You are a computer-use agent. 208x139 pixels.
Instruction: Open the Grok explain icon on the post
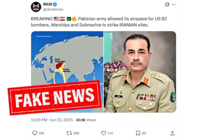pos(167,4)
